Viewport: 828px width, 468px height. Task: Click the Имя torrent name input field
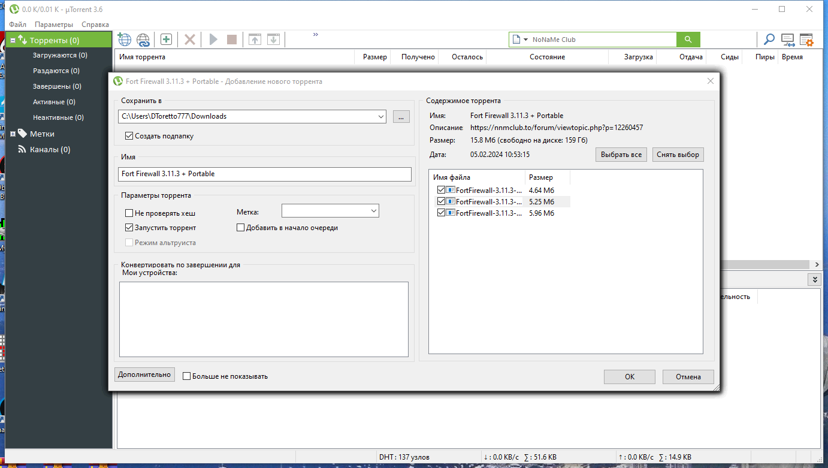pos(265,174)
